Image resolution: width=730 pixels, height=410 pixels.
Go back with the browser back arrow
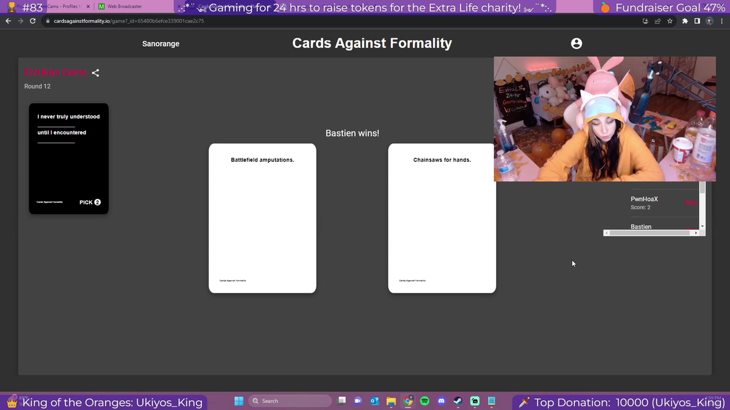click(x=8, y=21)
